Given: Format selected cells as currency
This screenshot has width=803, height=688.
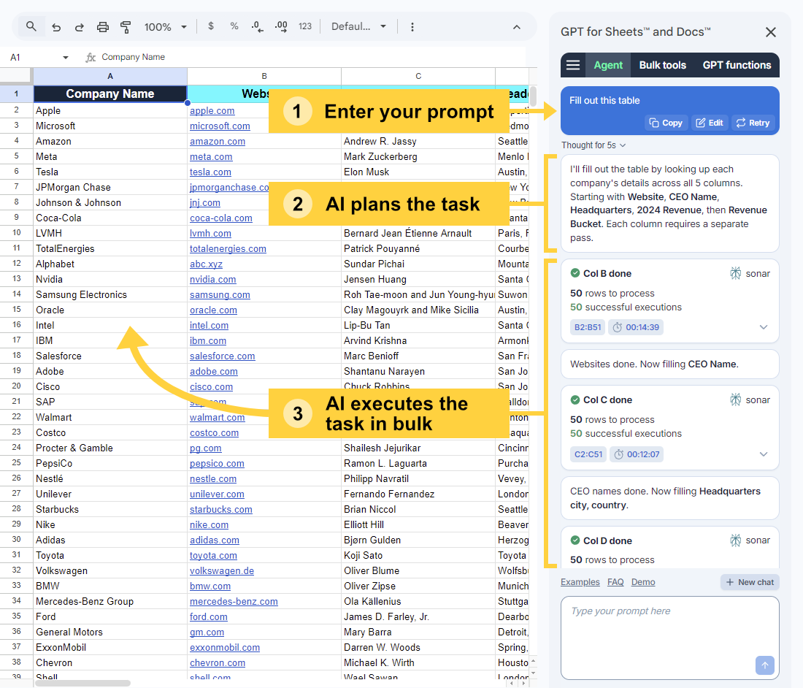Looking at the screenshot, I should [x=210, y=26].
